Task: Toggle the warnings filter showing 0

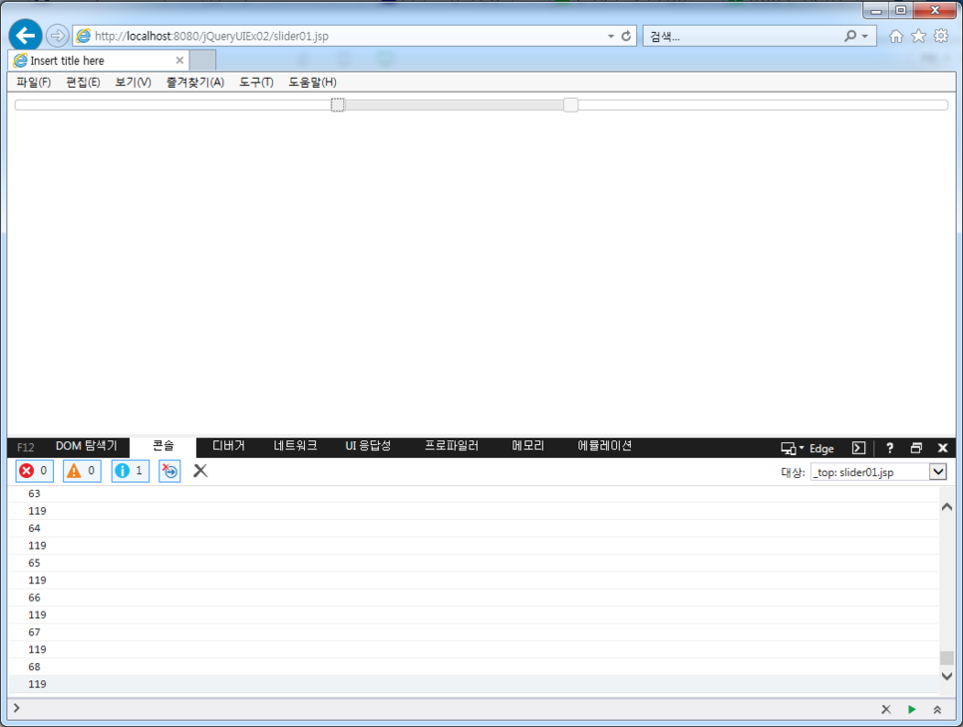Action: [x=82, y=471]
